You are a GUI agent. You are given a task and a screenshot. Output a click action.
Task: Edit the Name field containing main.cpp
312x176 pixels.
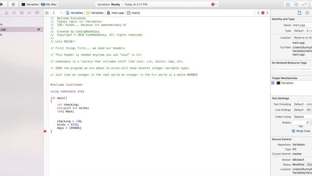[302, 25]
